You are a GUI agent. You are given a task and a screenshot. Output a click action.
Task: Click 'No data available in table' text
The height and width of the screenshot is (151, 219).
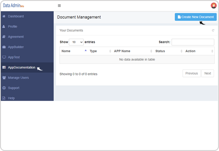coord(137,60)
